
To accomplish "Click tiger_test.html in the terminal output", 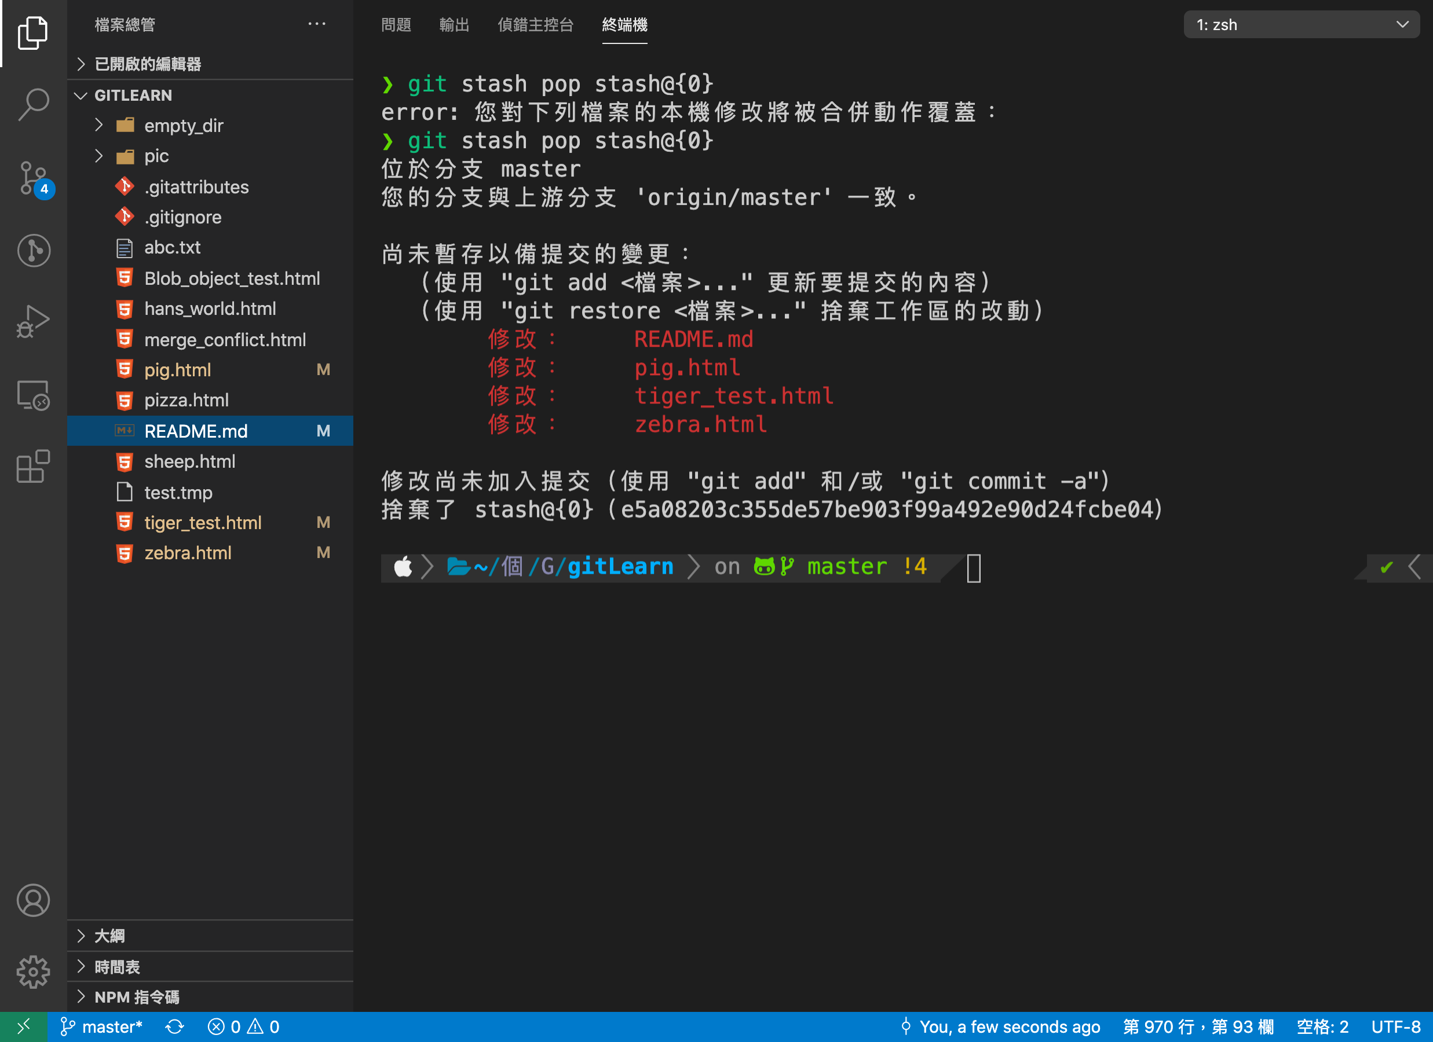I will [x=733, y=396].
